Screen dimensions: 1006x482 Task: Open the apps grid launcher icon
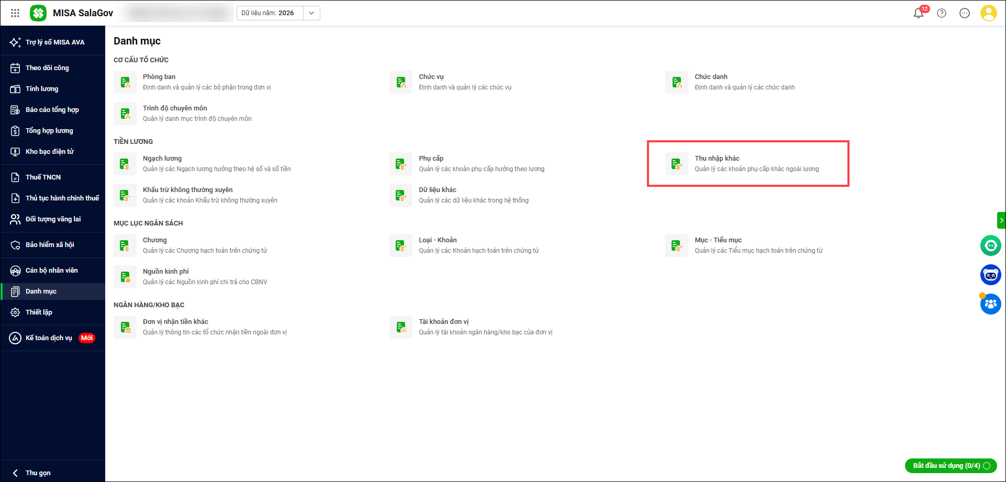(15, 13)
